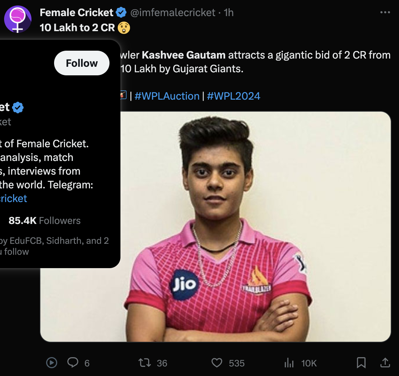Click the Female Cricket display name

click(76, 13)
